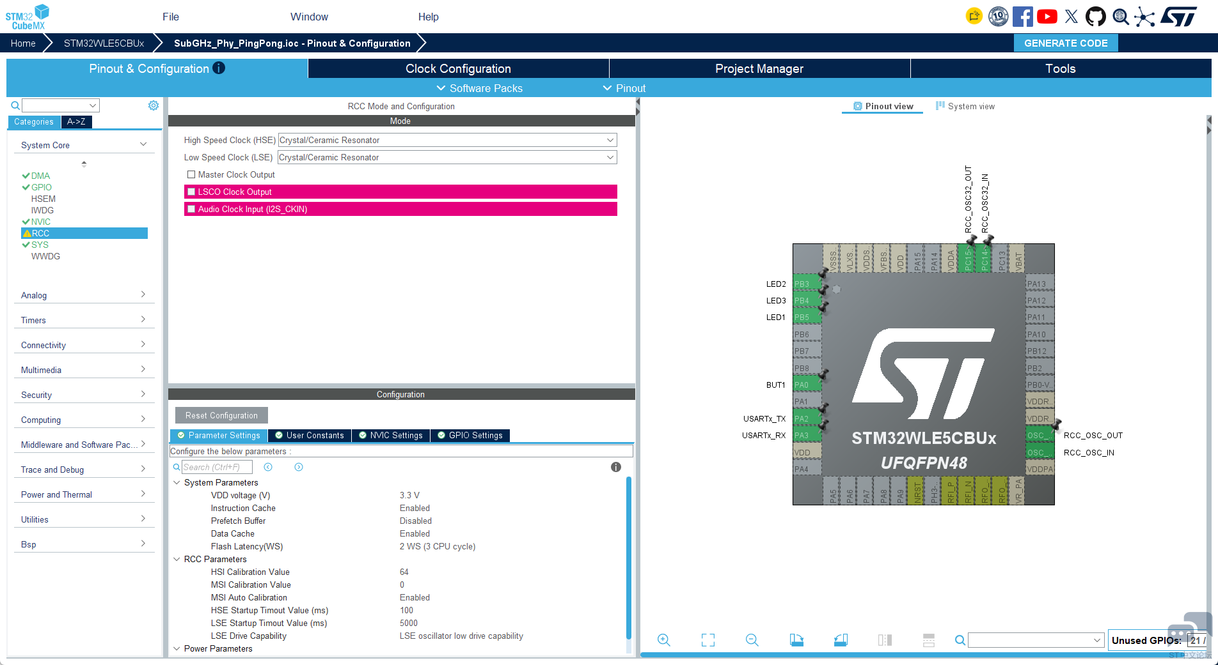The image size is (1218, 665).
Task: Click the GENERATE CODE button
Action: click(x=1066, y=43)
